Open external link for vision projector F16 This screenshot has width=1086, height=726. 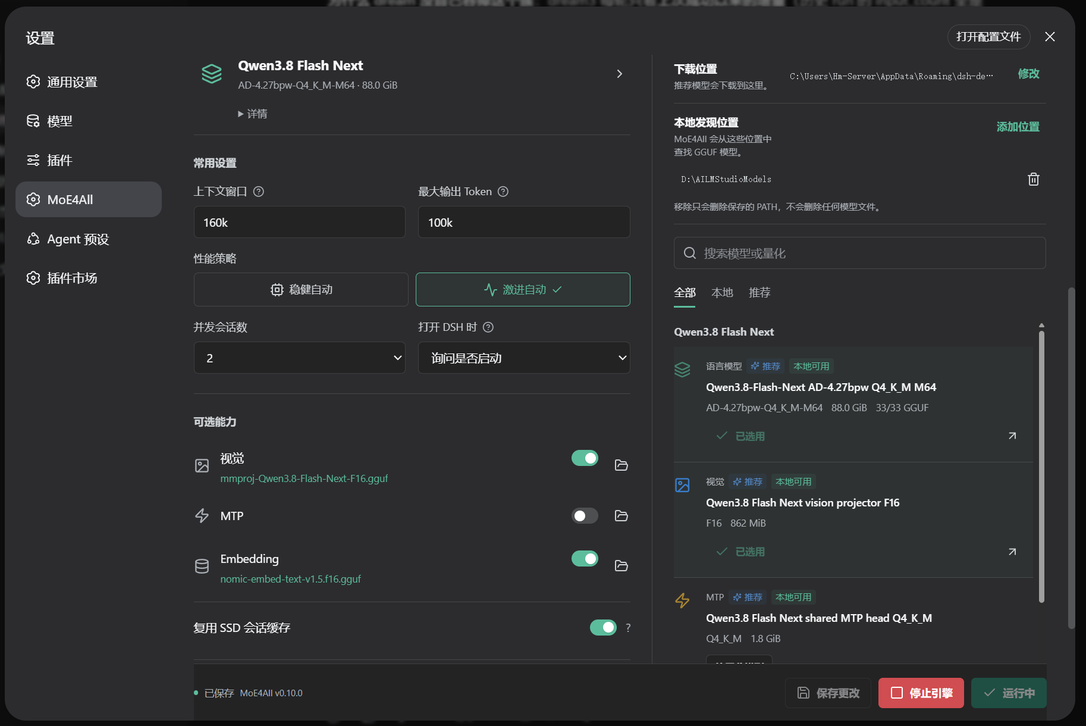coord(1012,552)
